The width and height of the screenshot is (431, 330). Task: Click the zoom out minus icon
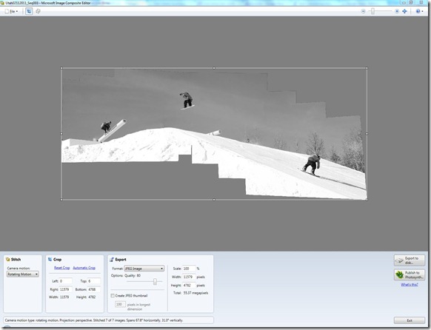[x=363, y=11]
